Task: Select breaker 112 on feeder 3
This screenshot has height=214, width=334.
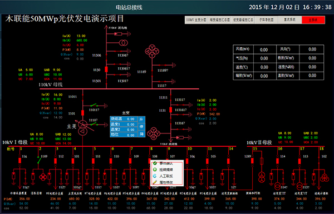Action: coord(55,161)
